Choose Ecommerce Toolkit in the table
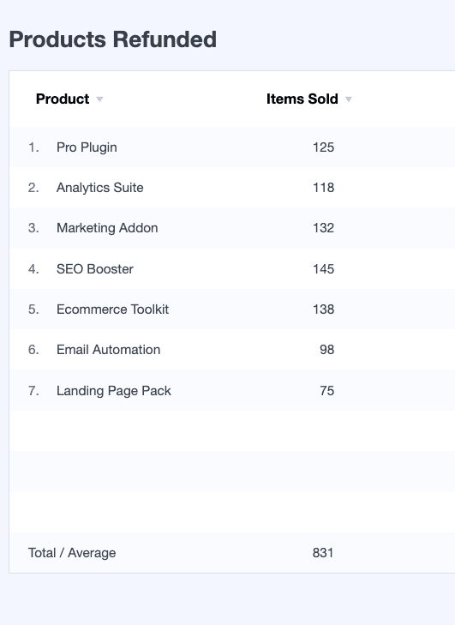The height and width of the screenshot is (625, 455). point(112,309)
